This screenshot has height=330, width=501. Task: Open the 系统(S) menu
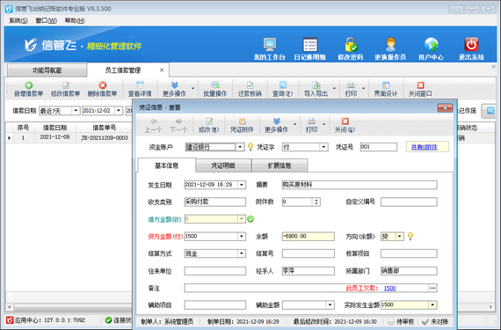click(18, 20)
